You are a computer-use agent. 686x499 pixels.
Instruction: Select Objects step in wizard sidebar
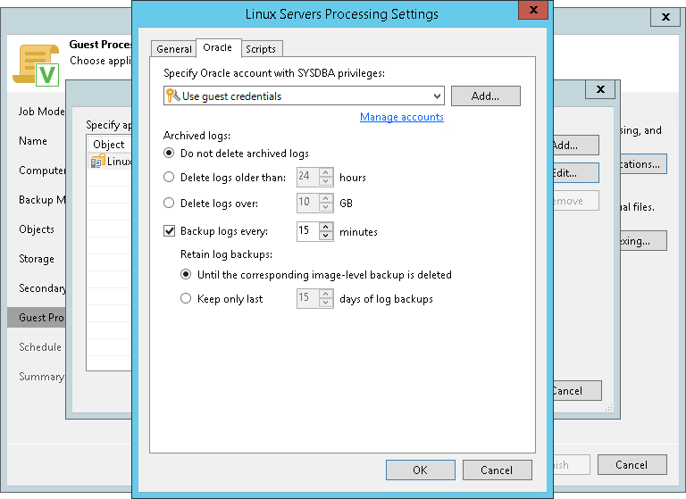tap(37, 229)
